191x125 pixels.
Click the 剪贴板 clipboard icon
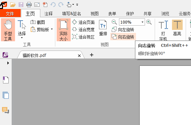[x=33, y=29]
